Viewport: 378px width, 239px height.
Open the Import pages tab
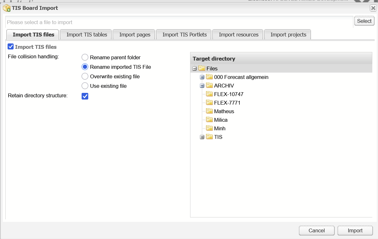pyautogui.click(x=134, y=35)
